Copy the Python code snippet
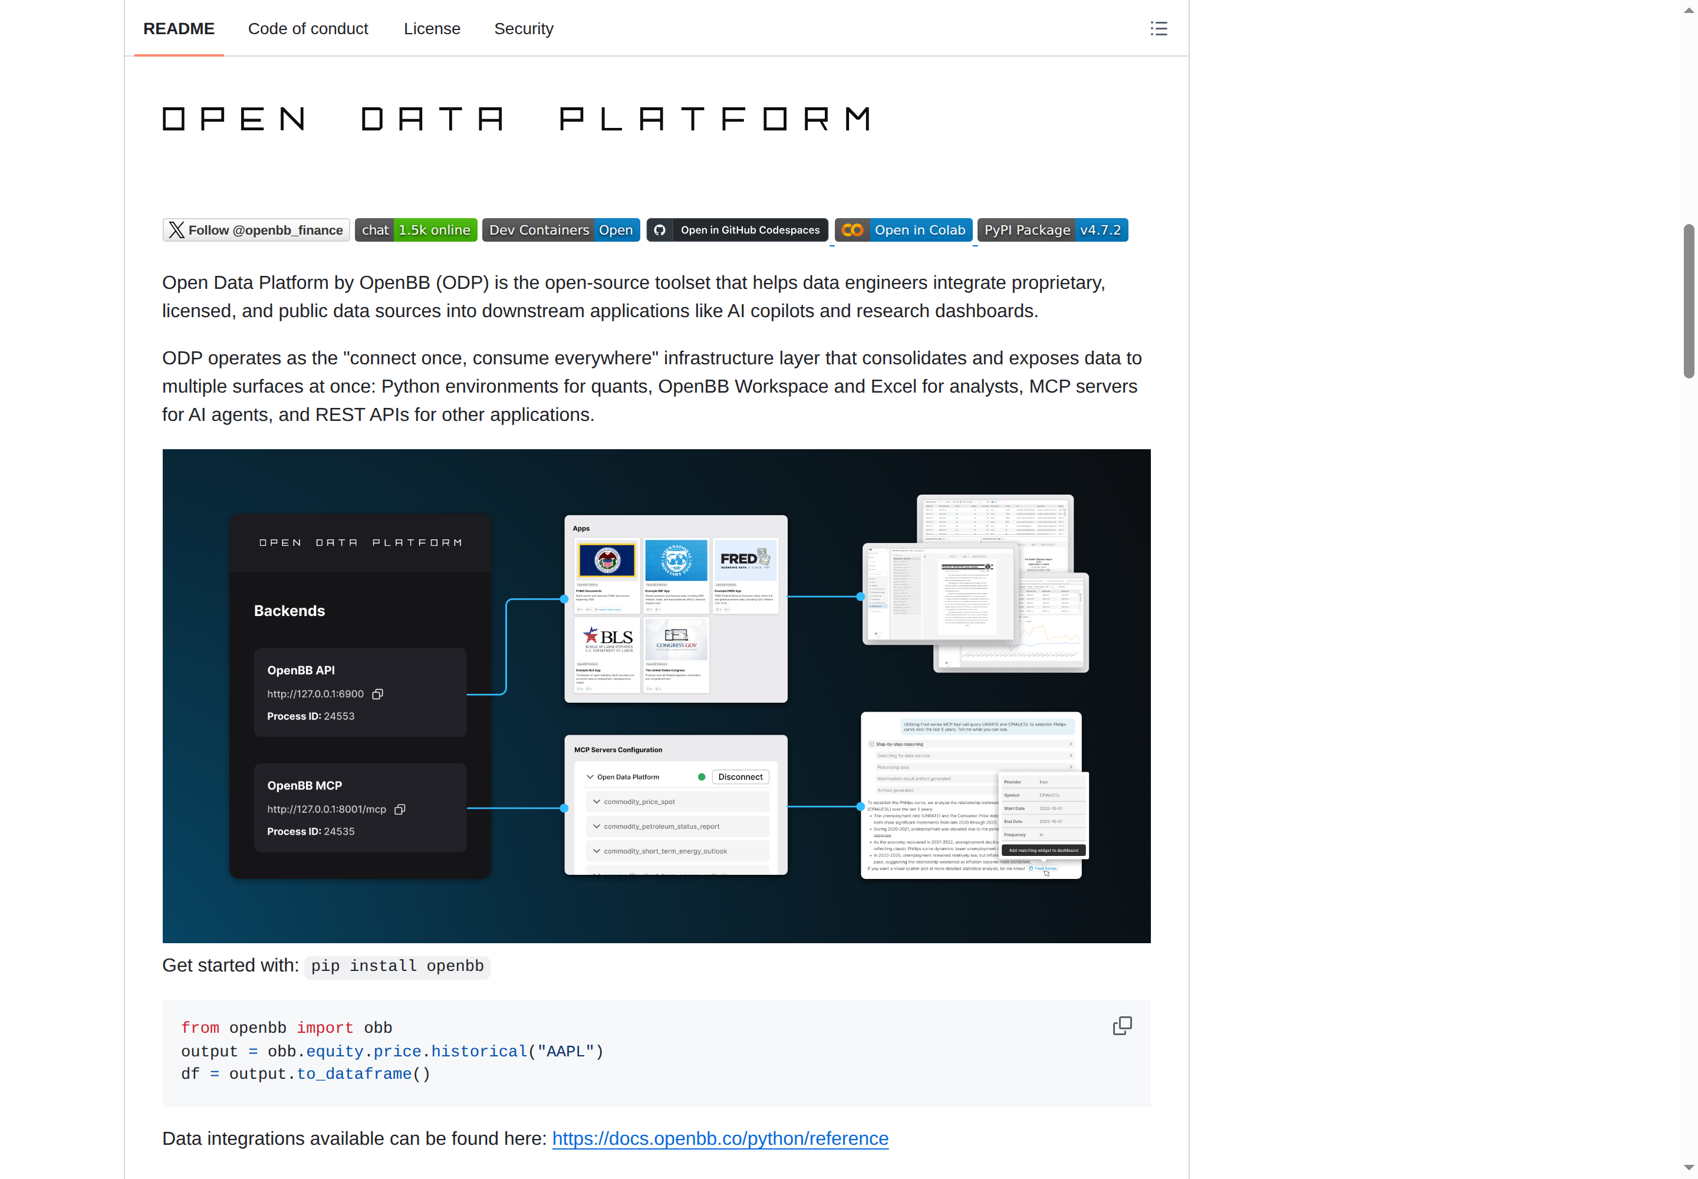This screenshot has width=1698, height=1179. click(1121, 1025)
